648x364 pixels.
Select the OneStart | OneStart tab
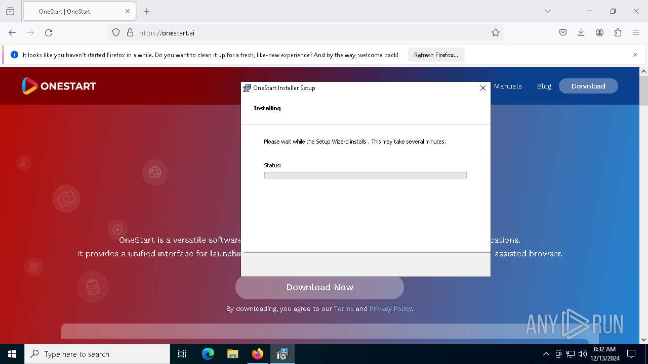pyautogui.click(x=79, y=11)
